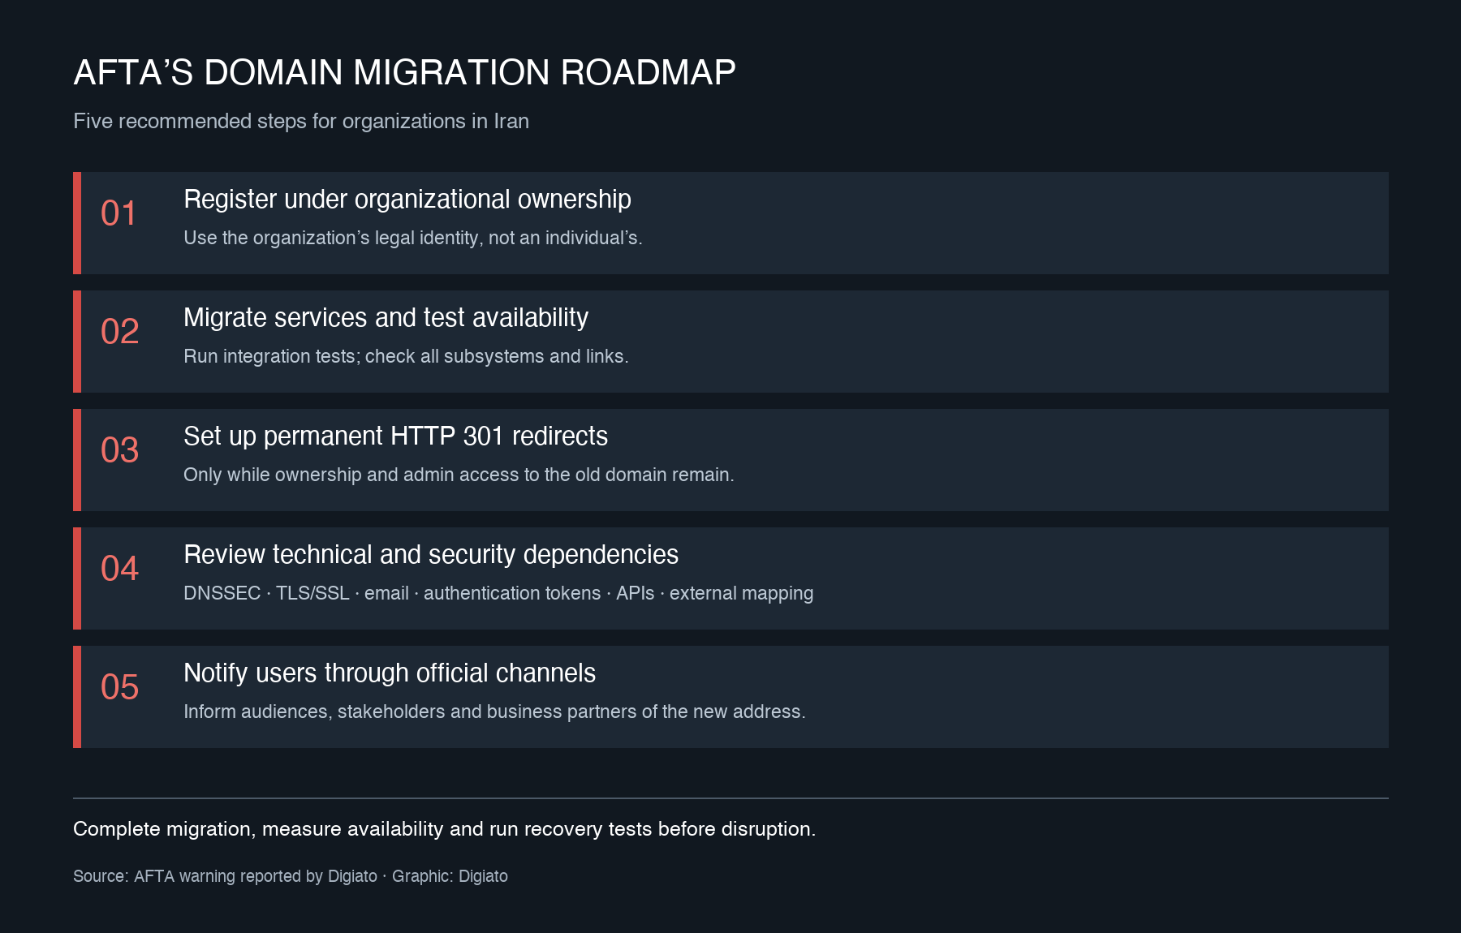The width and height of the screenshot is (1461, 933).
Task: Select subtitle "Five recommended steps for organizations in Iran"
Action: (x=301, y=121)
